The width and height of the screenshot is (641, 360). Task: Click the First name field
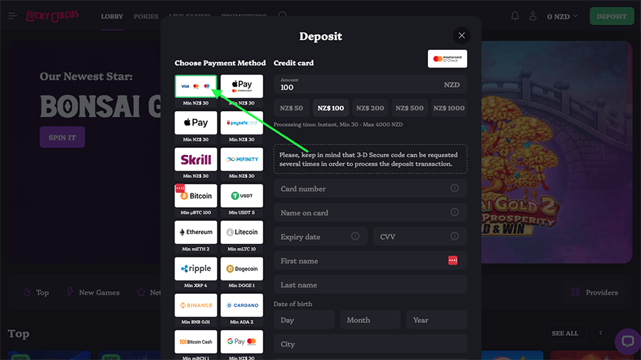click(370, 261)
